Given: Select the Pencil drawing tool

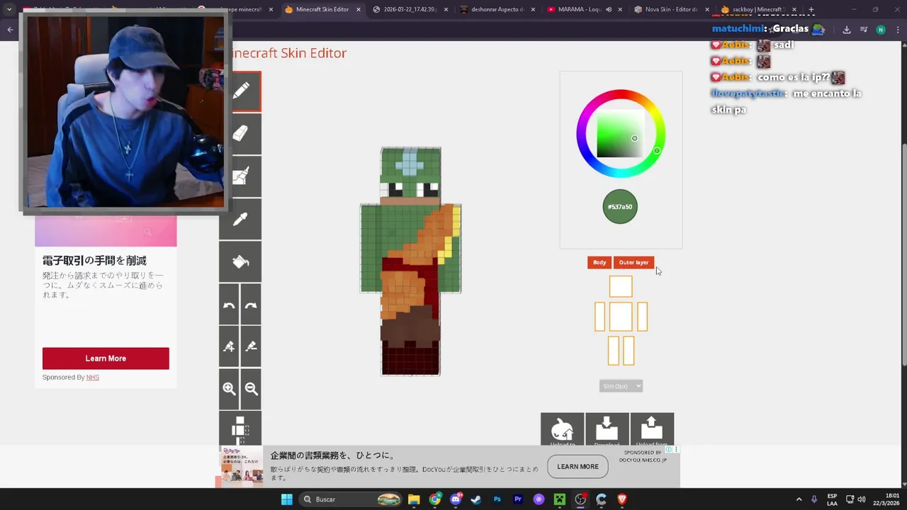Looking at the screenshot, I should pos(240,91).
